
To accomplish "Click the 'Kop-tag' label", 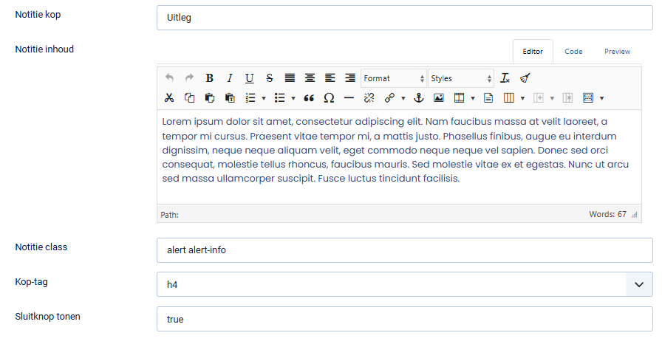I will (31, 282).
